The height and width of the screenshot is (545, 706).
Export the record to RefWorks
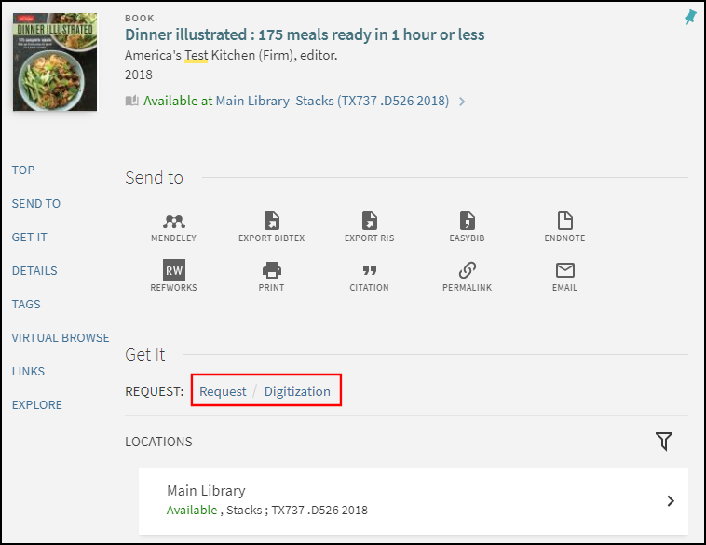pos(174,276)
